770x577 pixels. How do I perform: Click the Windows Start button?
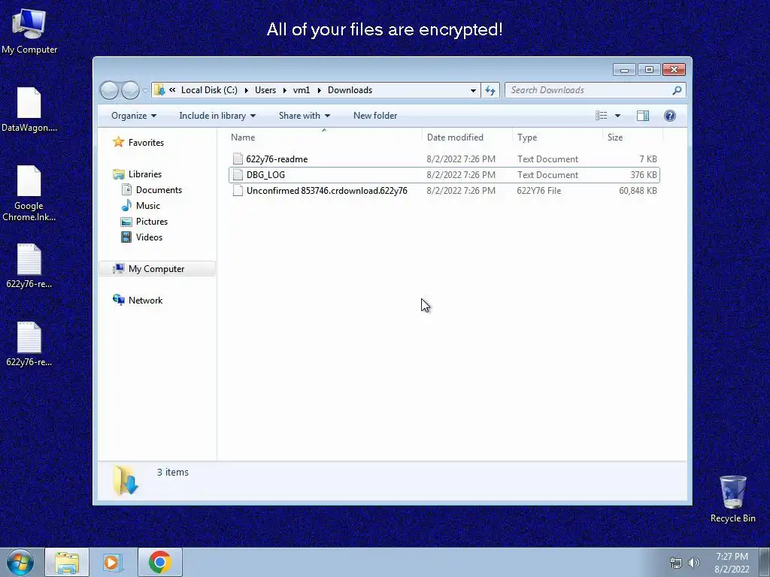[x=20, y=562]
